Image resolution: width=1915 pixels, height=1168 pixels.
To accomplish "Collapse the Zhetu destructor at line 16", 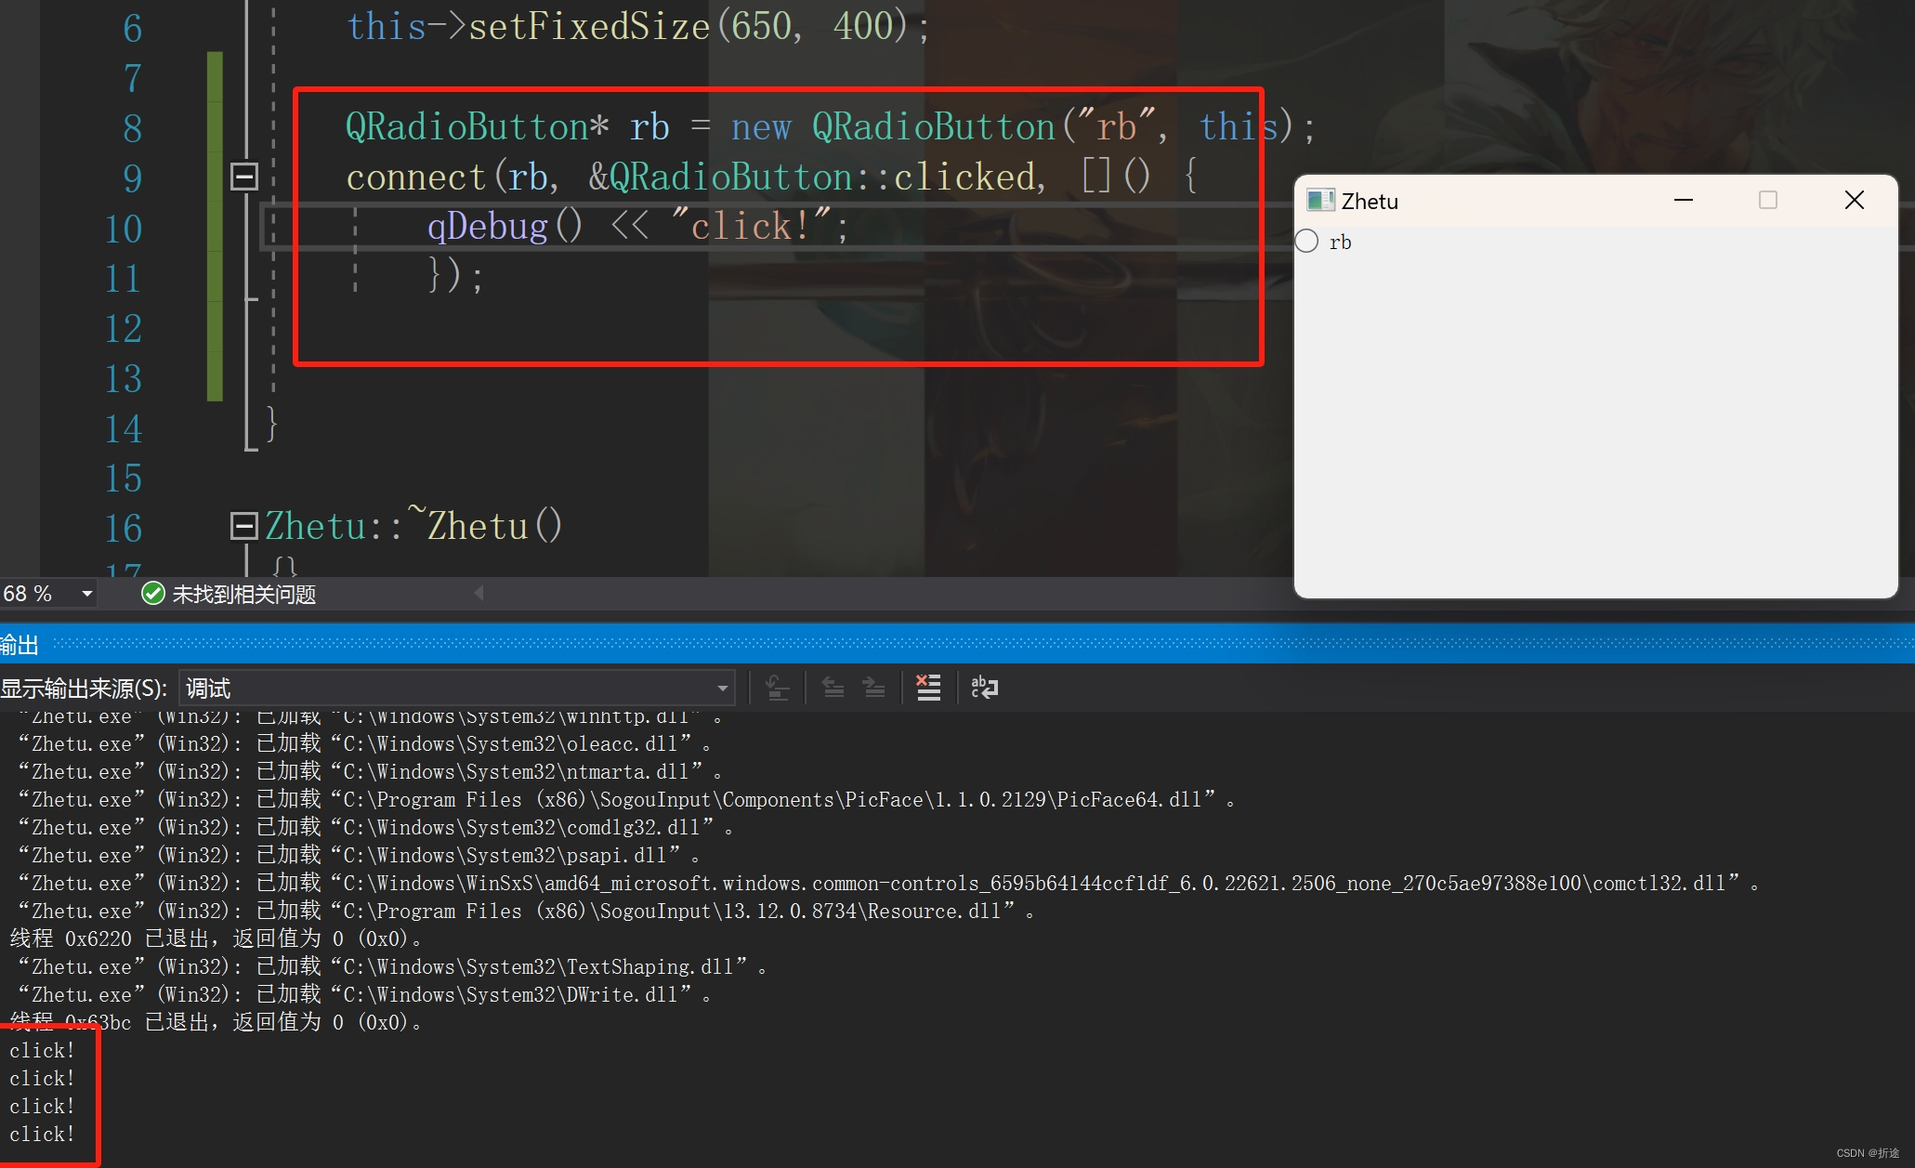I will pos(243,526).
